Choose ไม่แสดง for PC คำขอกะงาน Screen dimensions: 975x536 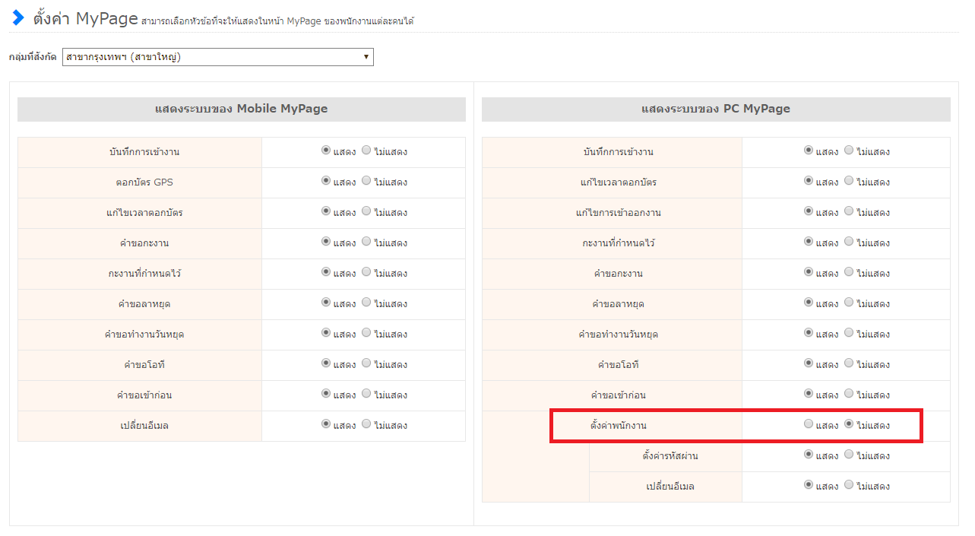pyautogui.click(x=849, y=272)
